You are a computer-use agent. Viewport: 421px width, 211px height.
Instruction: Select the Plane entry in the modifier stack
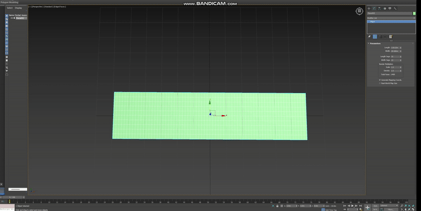coord(391,22)
